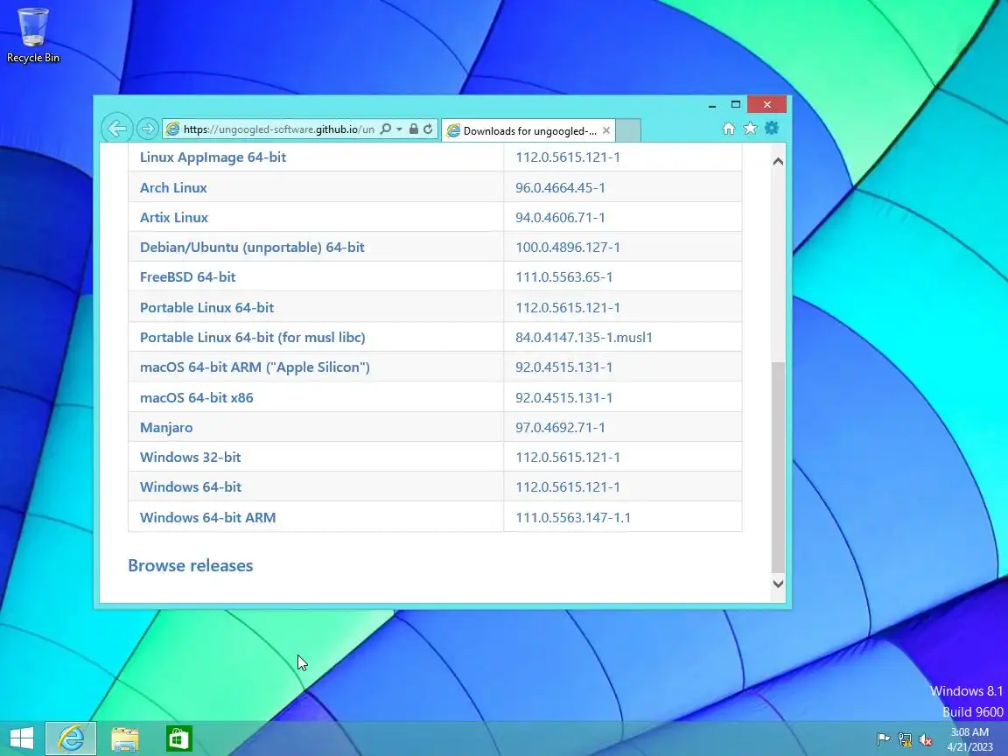1008x756 pixels.
Task: Click the Browse releases heading link
Action: (190, 566)
